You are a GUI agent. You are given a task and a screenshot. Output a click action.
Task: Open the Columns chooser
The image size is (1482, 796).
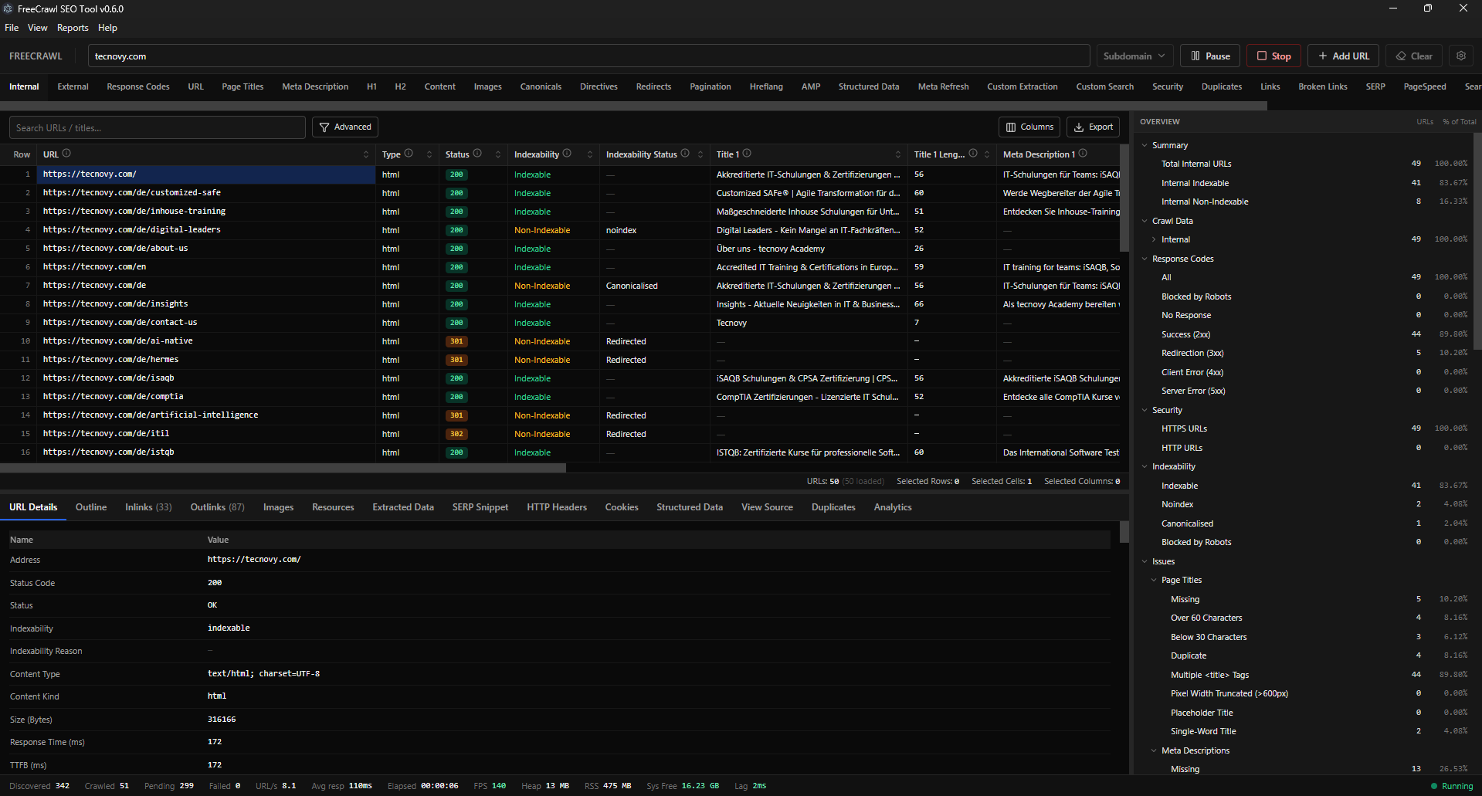(1029, 127)
